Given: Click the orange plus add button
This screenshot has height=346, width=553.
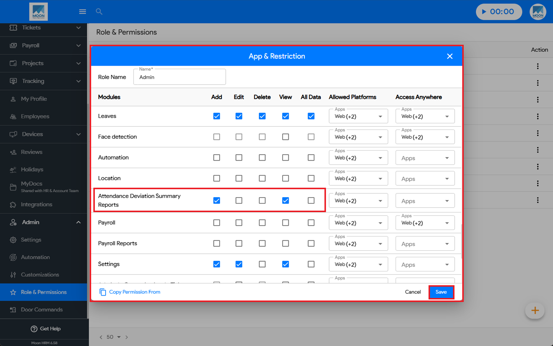Looking at the screenshot, I should pyautogui.click(x=535, y=310).
